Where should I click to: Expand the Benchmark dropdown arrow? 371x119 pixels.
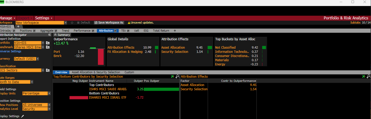point(43,47)
